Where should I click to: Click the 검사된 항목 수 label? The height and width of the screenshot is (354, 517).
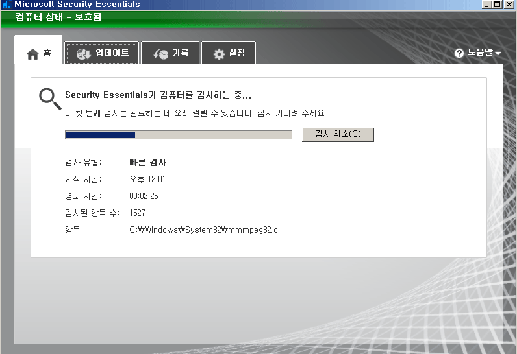92,213
